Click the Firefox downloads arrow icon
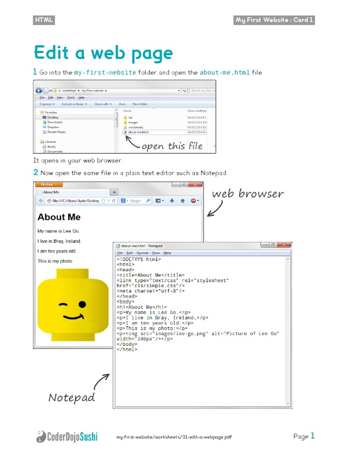The height and width of the screenshot is (464, 348). point(172,201)
